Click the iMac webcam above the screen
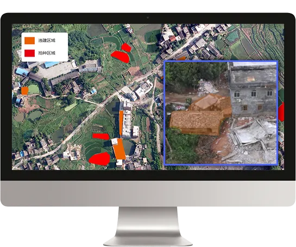The height and width of the screenshot is (247, 296). tap(148, 17)
